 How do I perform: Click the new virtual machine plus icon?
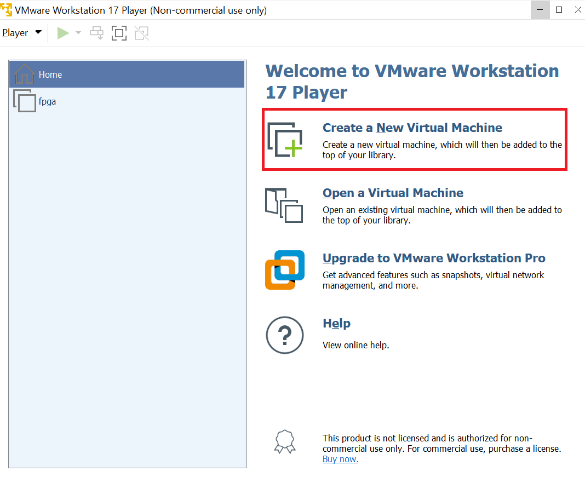(x=285, y=140)
